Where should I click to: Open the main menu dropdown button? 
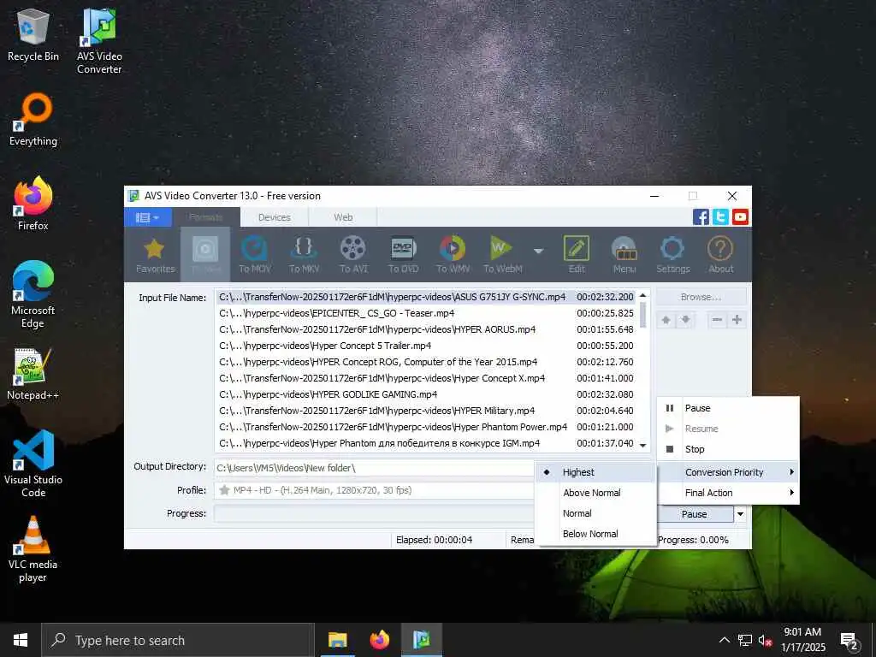(x=148, y=217)
